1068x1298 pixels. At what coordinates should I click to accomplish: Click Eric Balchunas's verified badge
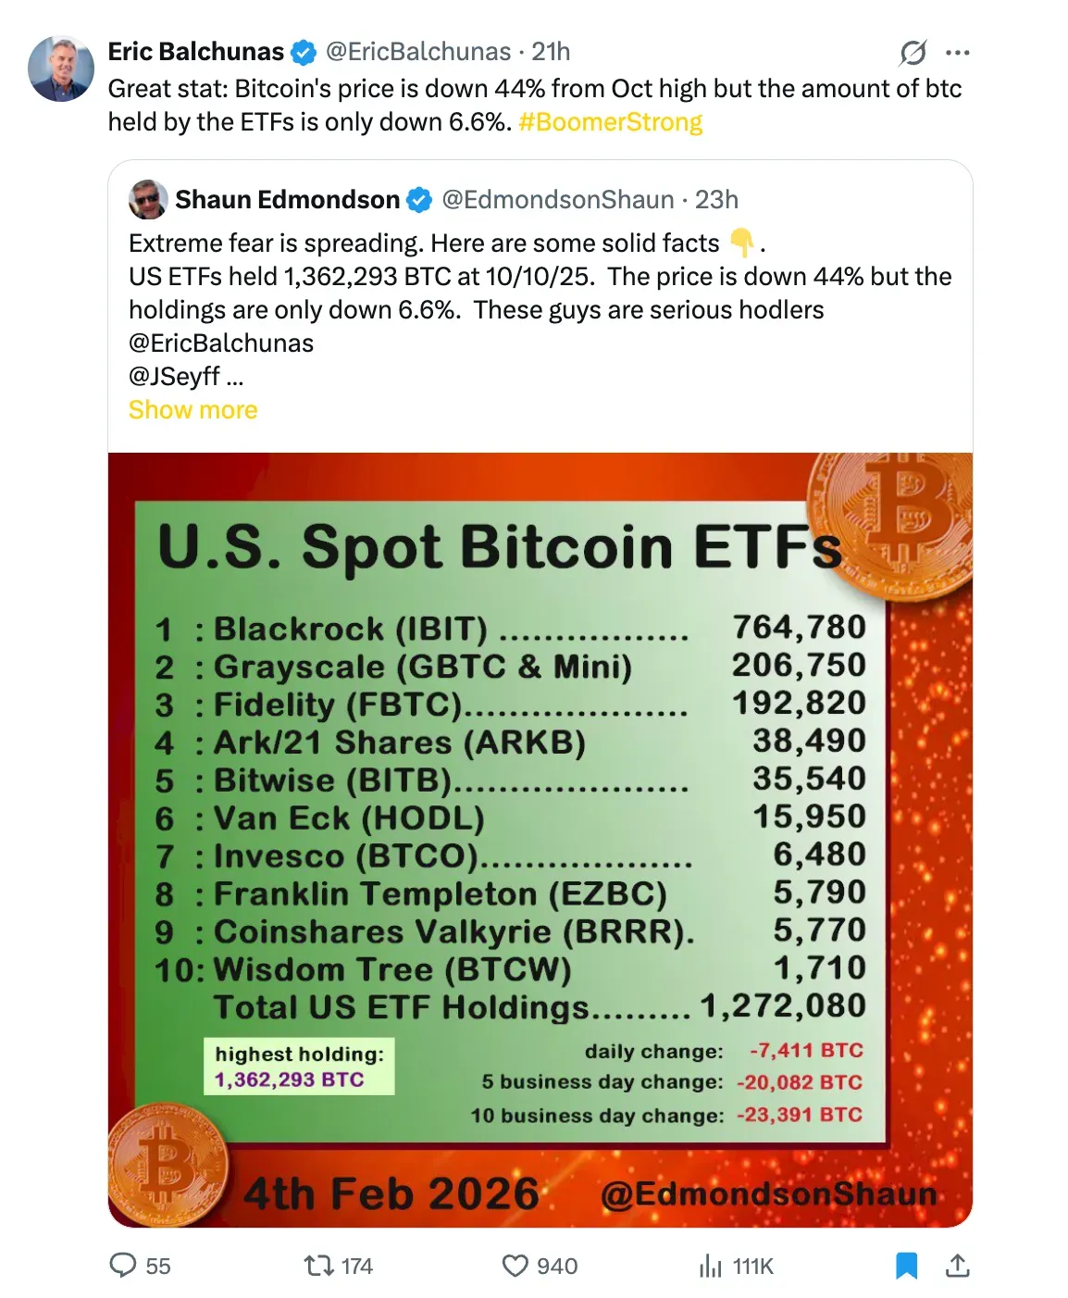click(x=304, y=53)
